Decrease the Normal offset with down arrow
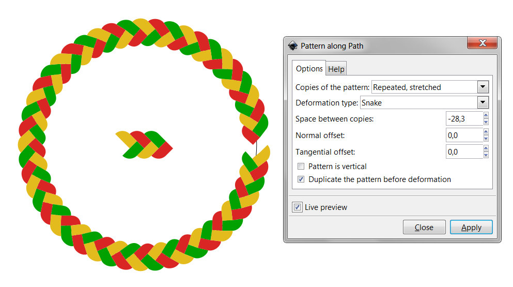Screen dimensions: 513x287 point(486,139)
